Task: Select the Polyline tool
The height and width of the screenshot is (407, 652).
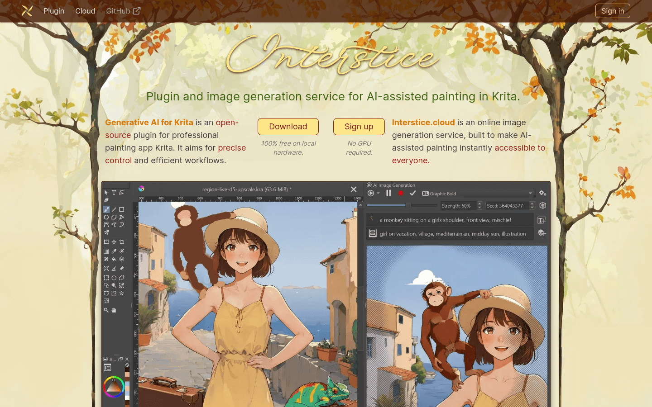Action: 121,217
